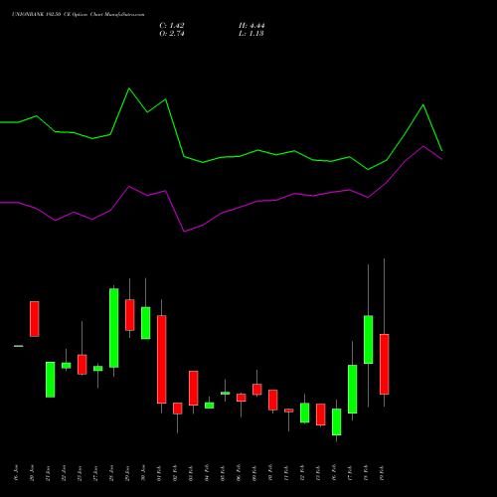Select the red candlestick for 10 Feb

click(x=273, y=400)
